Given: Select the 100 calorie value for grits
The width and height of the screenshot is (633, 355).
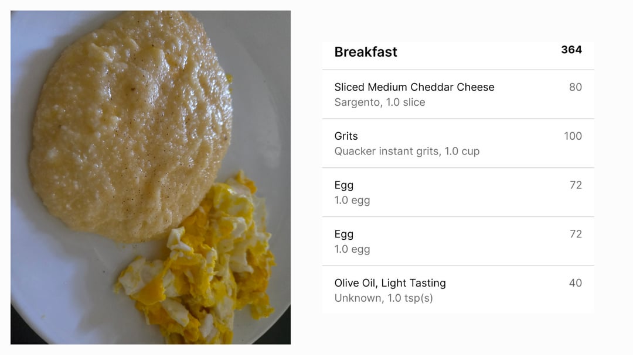Looking at the screenshot, I should 573,136.
